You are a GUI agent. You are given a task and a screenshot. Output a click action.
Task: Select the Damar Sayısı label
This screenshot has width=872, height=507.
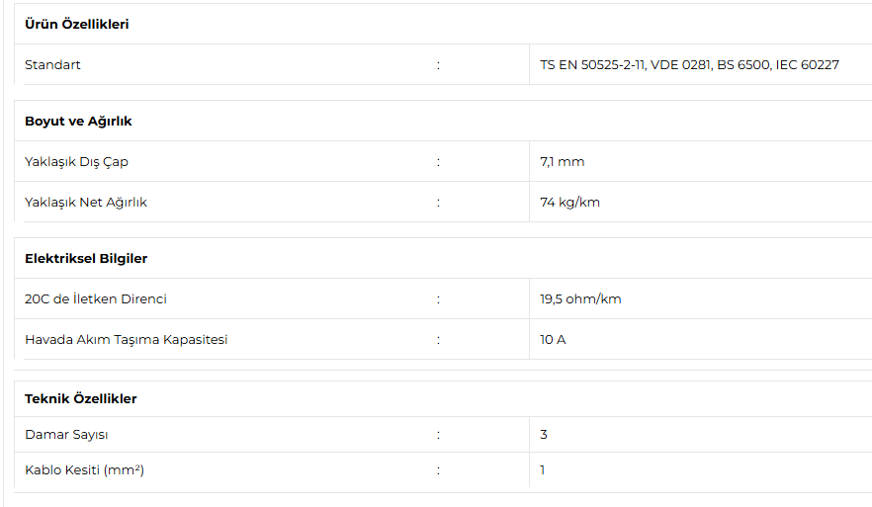pos(66,435)
